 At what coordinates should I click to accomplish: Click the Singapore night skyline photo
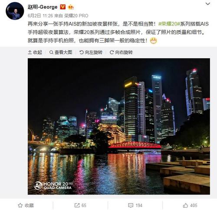click(119, 126)
